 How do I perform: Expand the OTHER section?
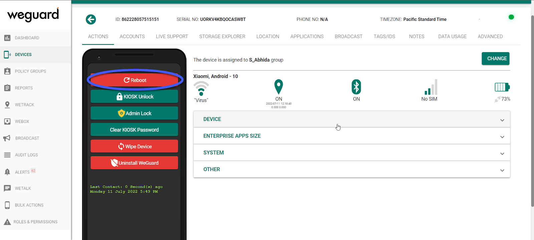click(352, 169)
